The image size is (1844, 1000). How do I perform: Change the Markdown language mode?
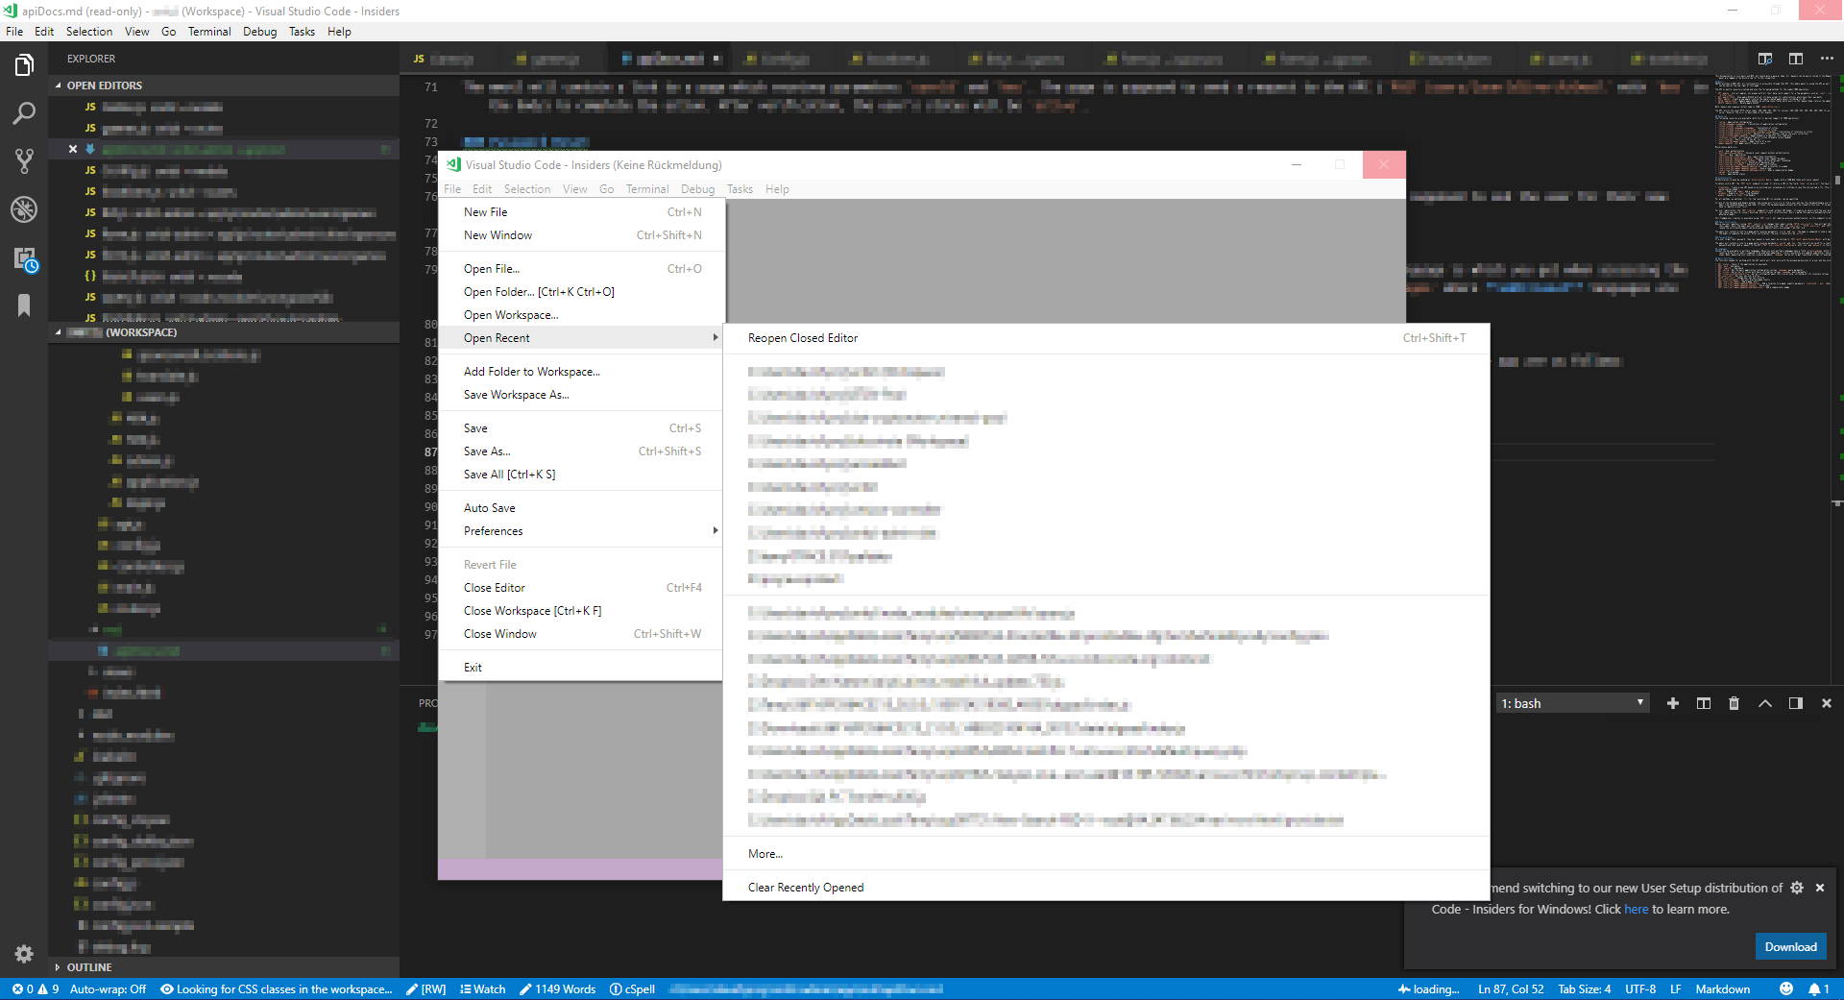[x=1722, y=988]
